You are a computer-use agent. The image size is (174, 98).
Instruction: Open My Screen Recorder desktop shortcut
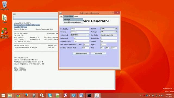tap(4, 33)
